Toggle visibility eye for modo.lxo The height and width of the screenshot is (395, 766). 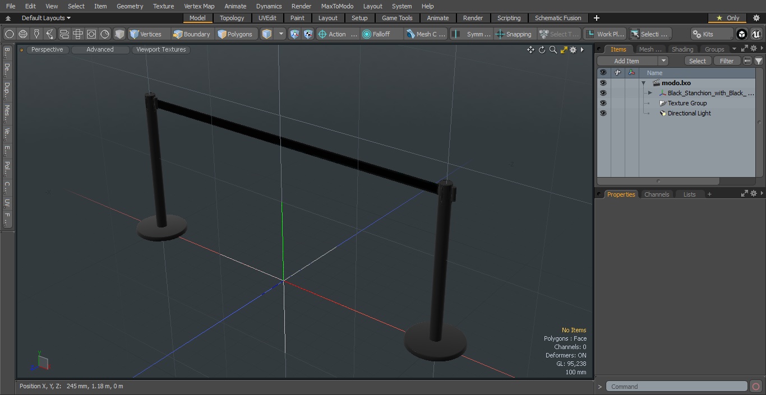point(603,83)
